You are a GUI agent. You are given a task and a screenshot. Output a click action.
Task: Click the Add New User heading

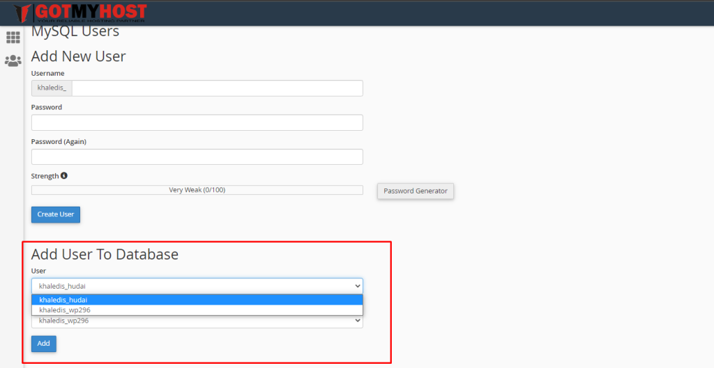[x=78, y=56]
